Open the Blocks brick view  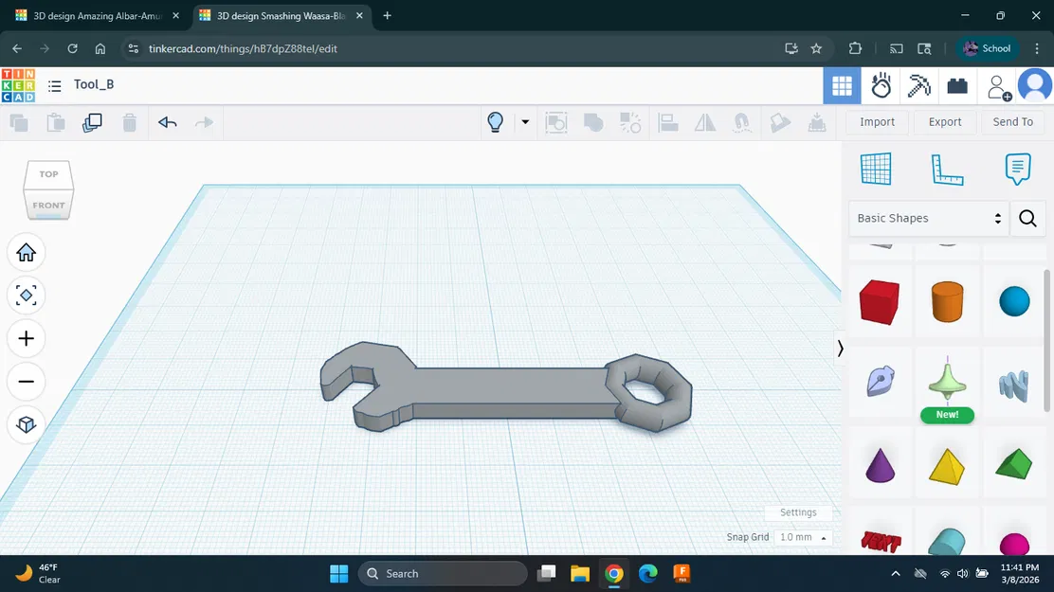956,85
